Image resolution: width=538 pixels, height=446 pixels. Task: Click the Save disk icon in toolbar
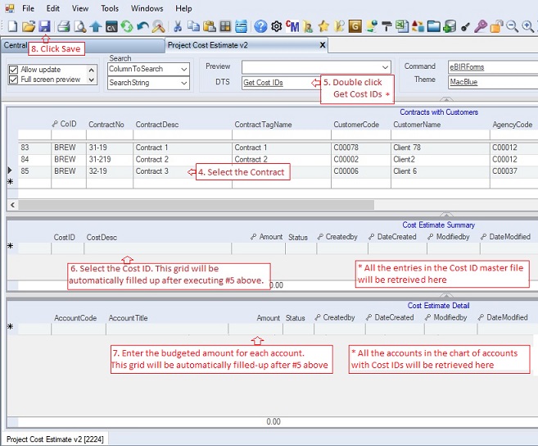[x=44, y=26]
